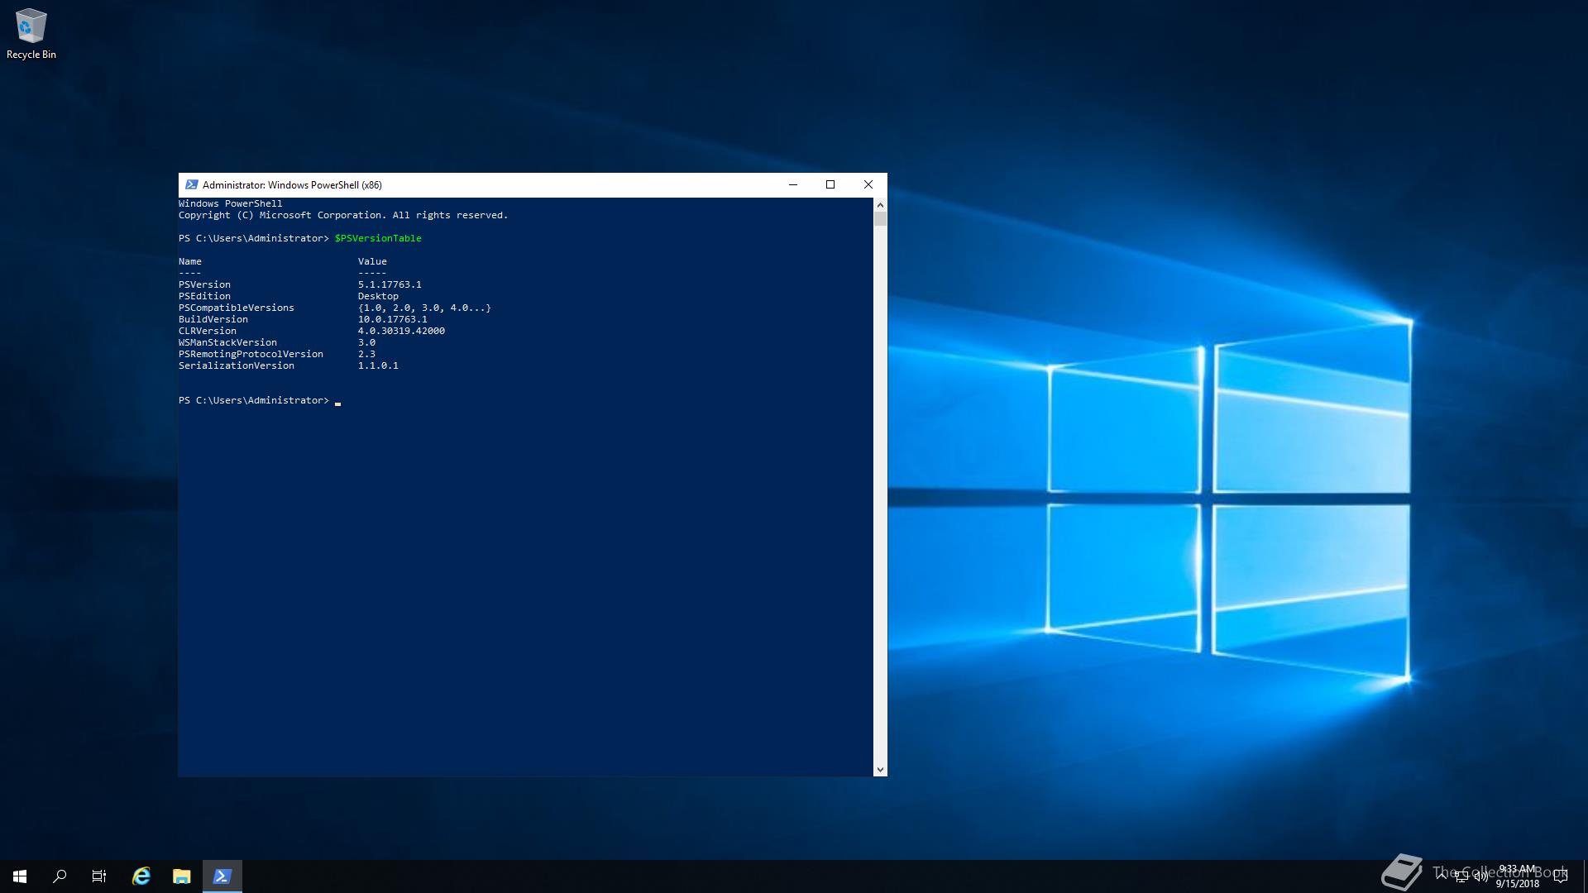Image resolution: width=1588 pixels, height=893 pixels.
Task: Click the green $PSVersionTable command text
Action: pyautogui.click(x=378, y=238)
